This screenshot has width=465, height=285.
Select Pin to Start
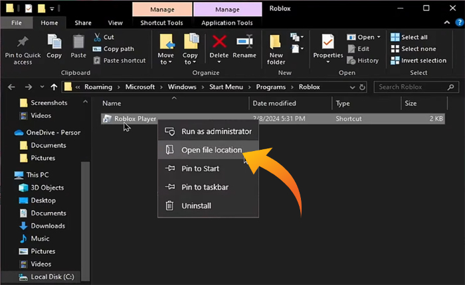click(208, 168)
